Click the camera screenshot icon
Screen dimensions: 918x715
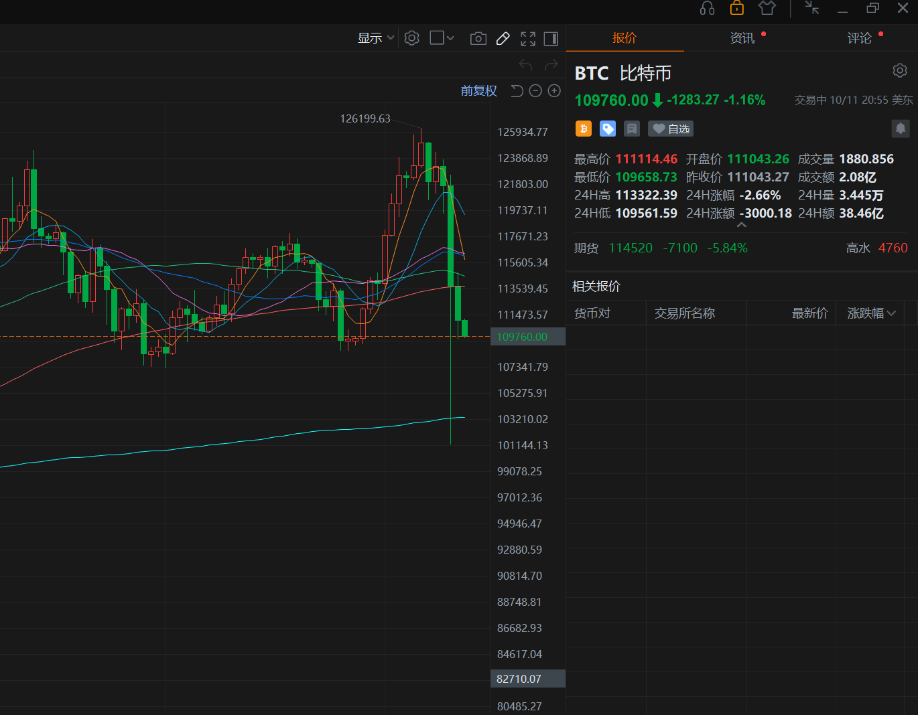pos(478,38)
